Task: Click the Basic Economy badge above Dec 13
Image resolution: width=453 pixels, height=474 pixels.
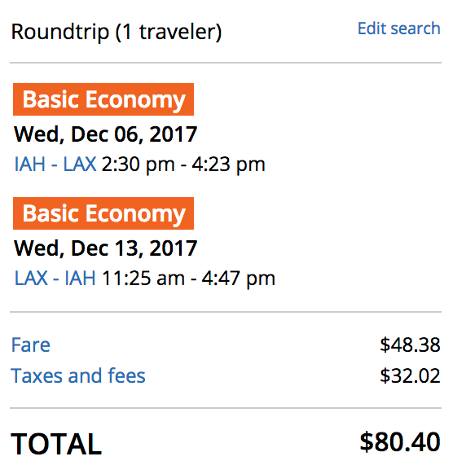Action: click(x=103, y=213)
